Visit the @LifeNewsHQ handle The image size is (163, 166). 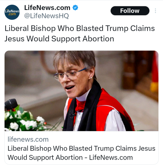46,16
